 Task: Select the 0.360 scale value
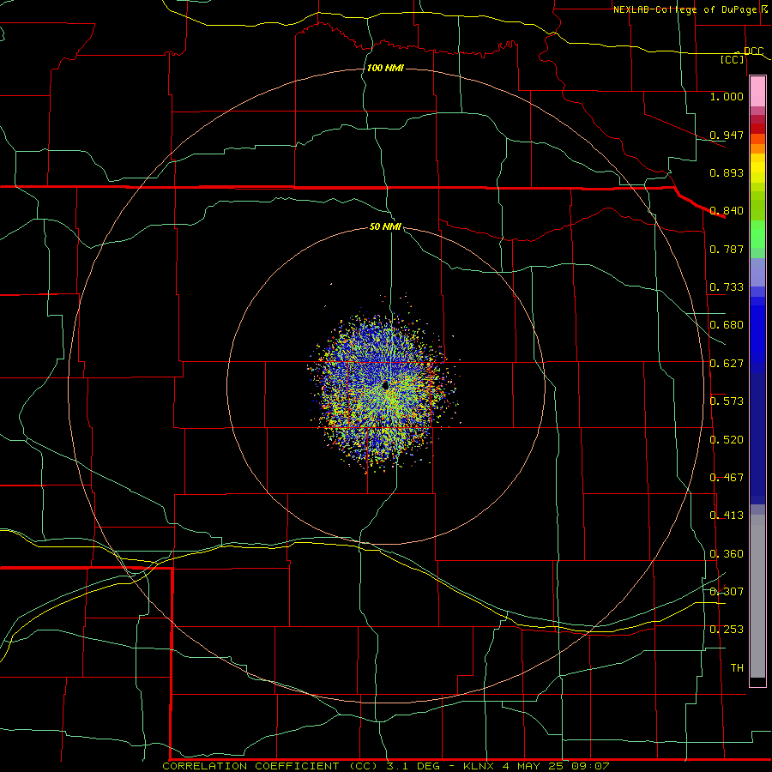click(727, 554)
